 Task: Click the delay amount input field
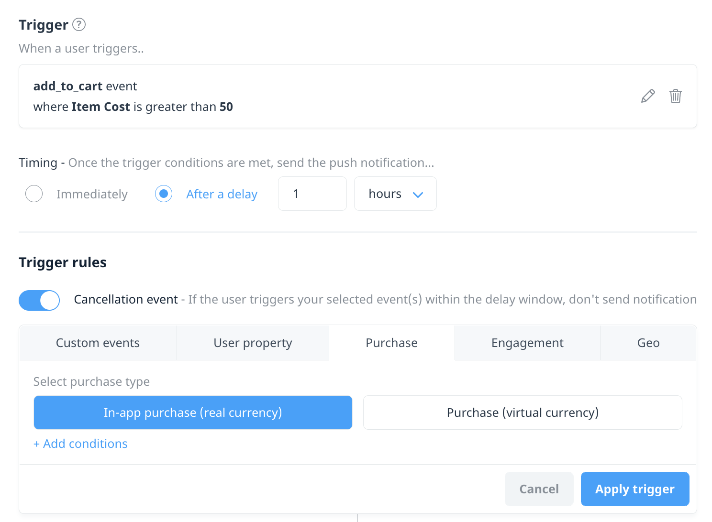312,194
